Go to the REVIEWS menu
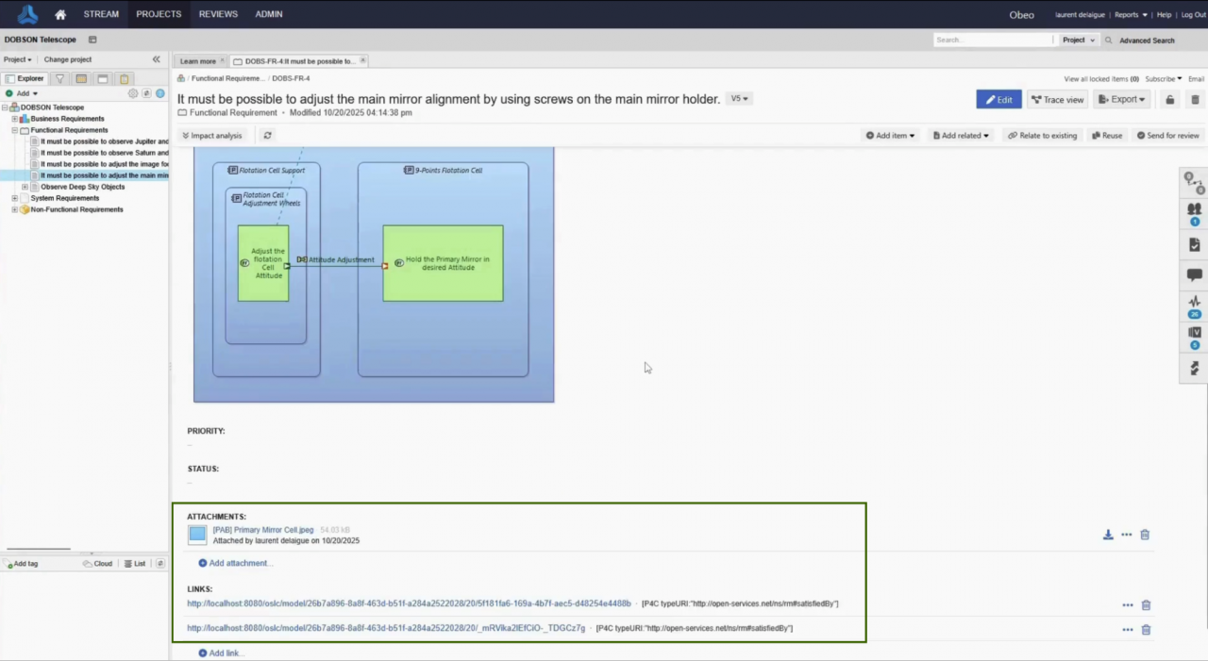 coord(217,14)
